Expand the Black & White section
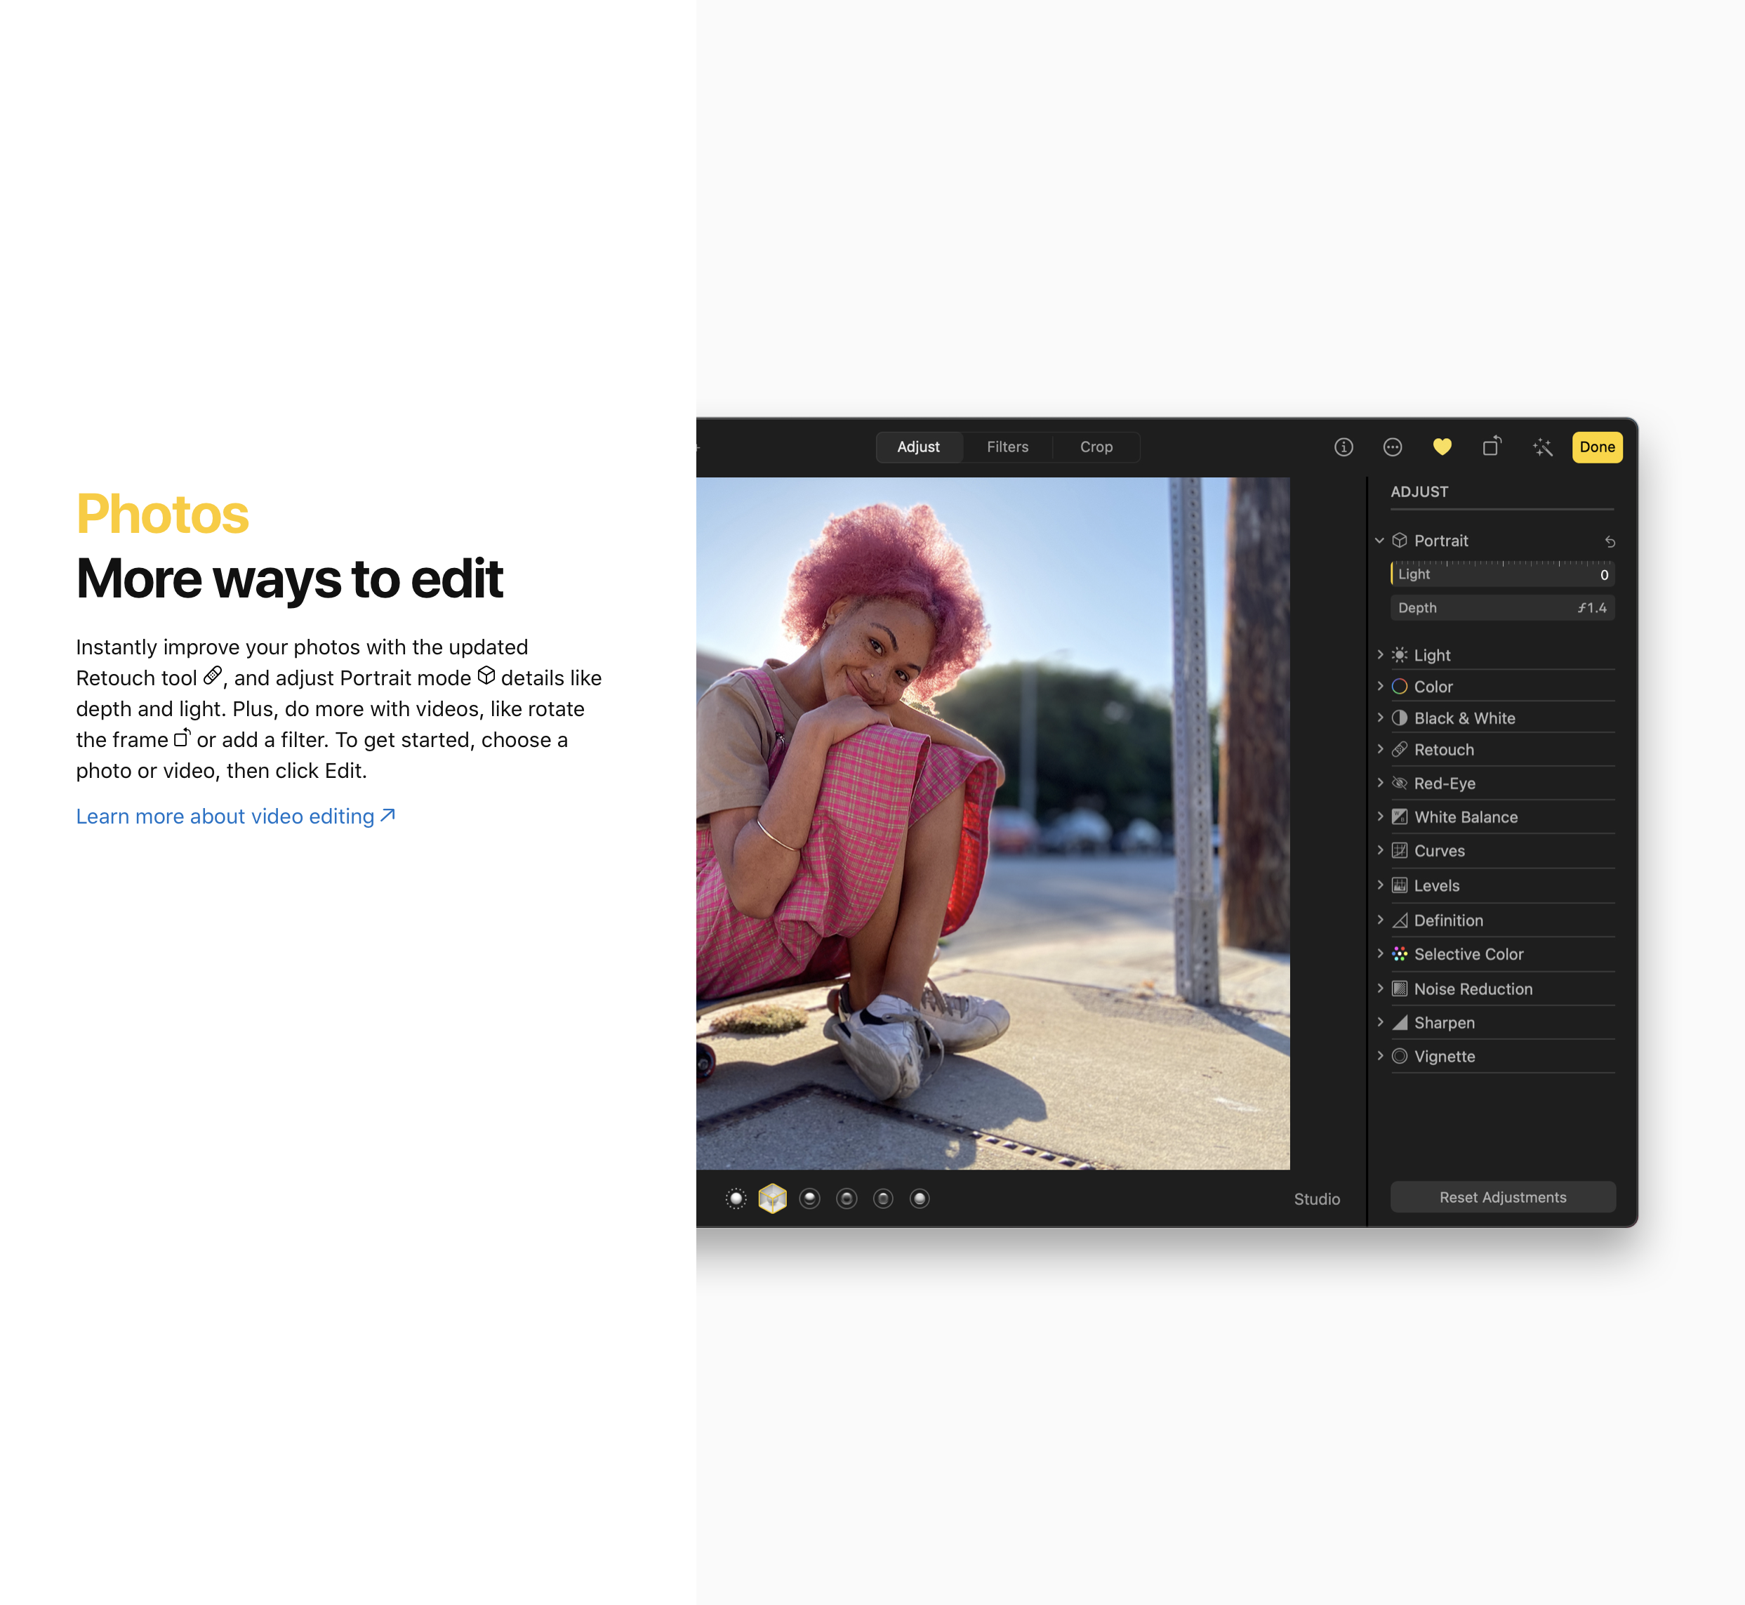Viewport: 1745px width, 1605px height. [x=1379, y=718]
